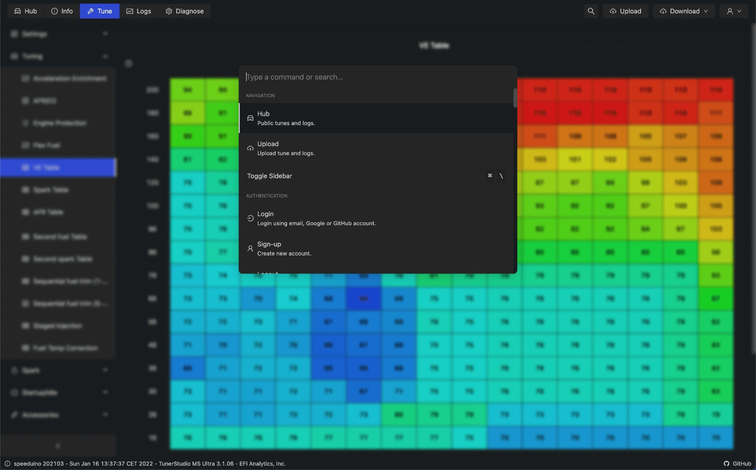Switch to the Diagnose tab
Viewport: 756px width, 470px height.
[184, 11]
